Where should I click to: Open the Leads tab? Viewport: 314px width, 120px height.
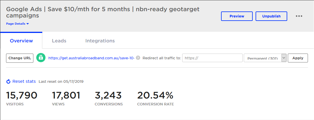[x=59, y=41]
